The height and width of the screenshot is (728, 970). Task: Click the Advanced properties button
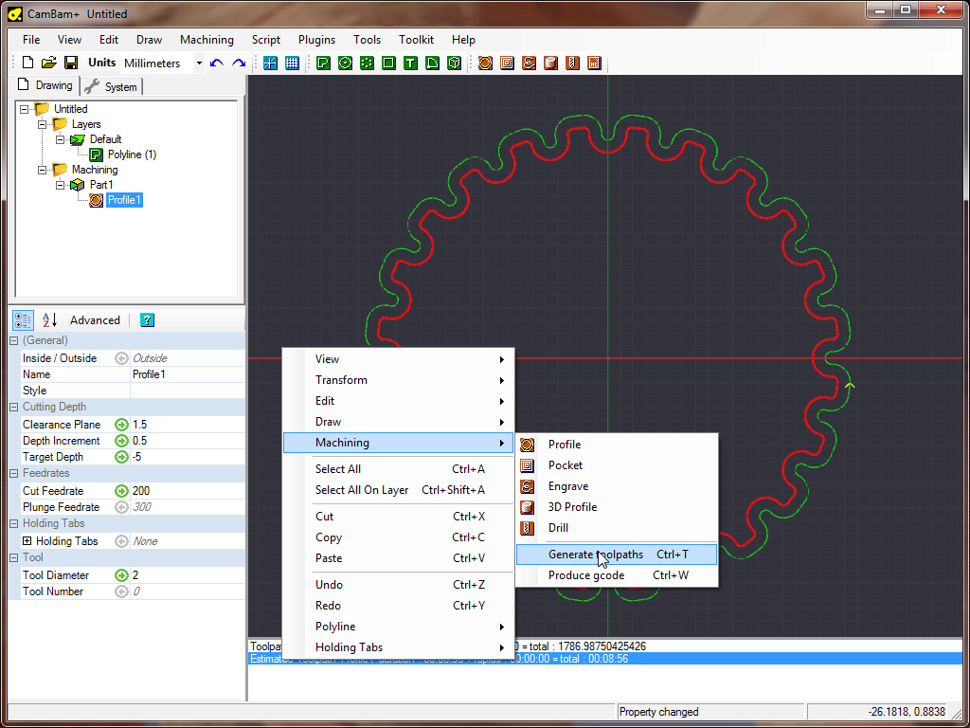[x=95, y=320]
